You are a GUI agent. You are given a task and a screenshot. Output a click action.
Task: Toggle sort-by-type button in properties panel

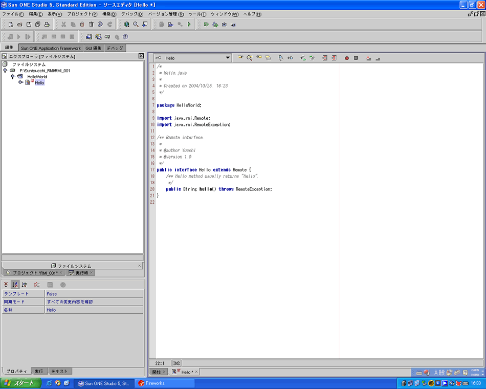point(25,285)
